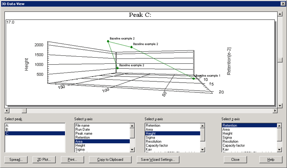Pick Capacity factor in y-axis list
The height and width of the screenshot is (168, 287).
pos(172,146)
